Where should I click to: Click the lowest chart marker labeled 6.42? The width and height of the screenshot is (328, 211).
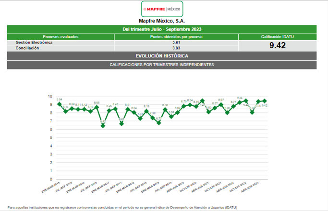tap(103, 125)
